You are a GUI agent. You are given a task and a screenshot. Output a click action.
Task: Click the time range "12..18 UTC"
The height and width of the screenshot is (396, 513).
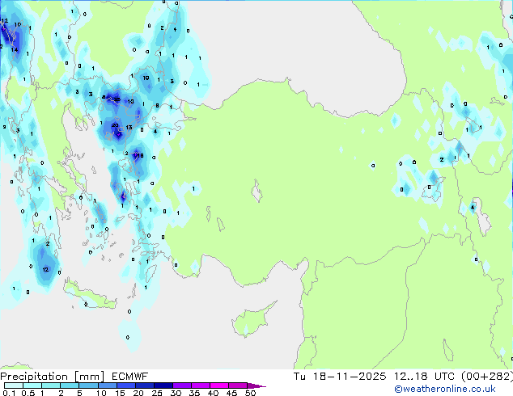pos(424,377)
